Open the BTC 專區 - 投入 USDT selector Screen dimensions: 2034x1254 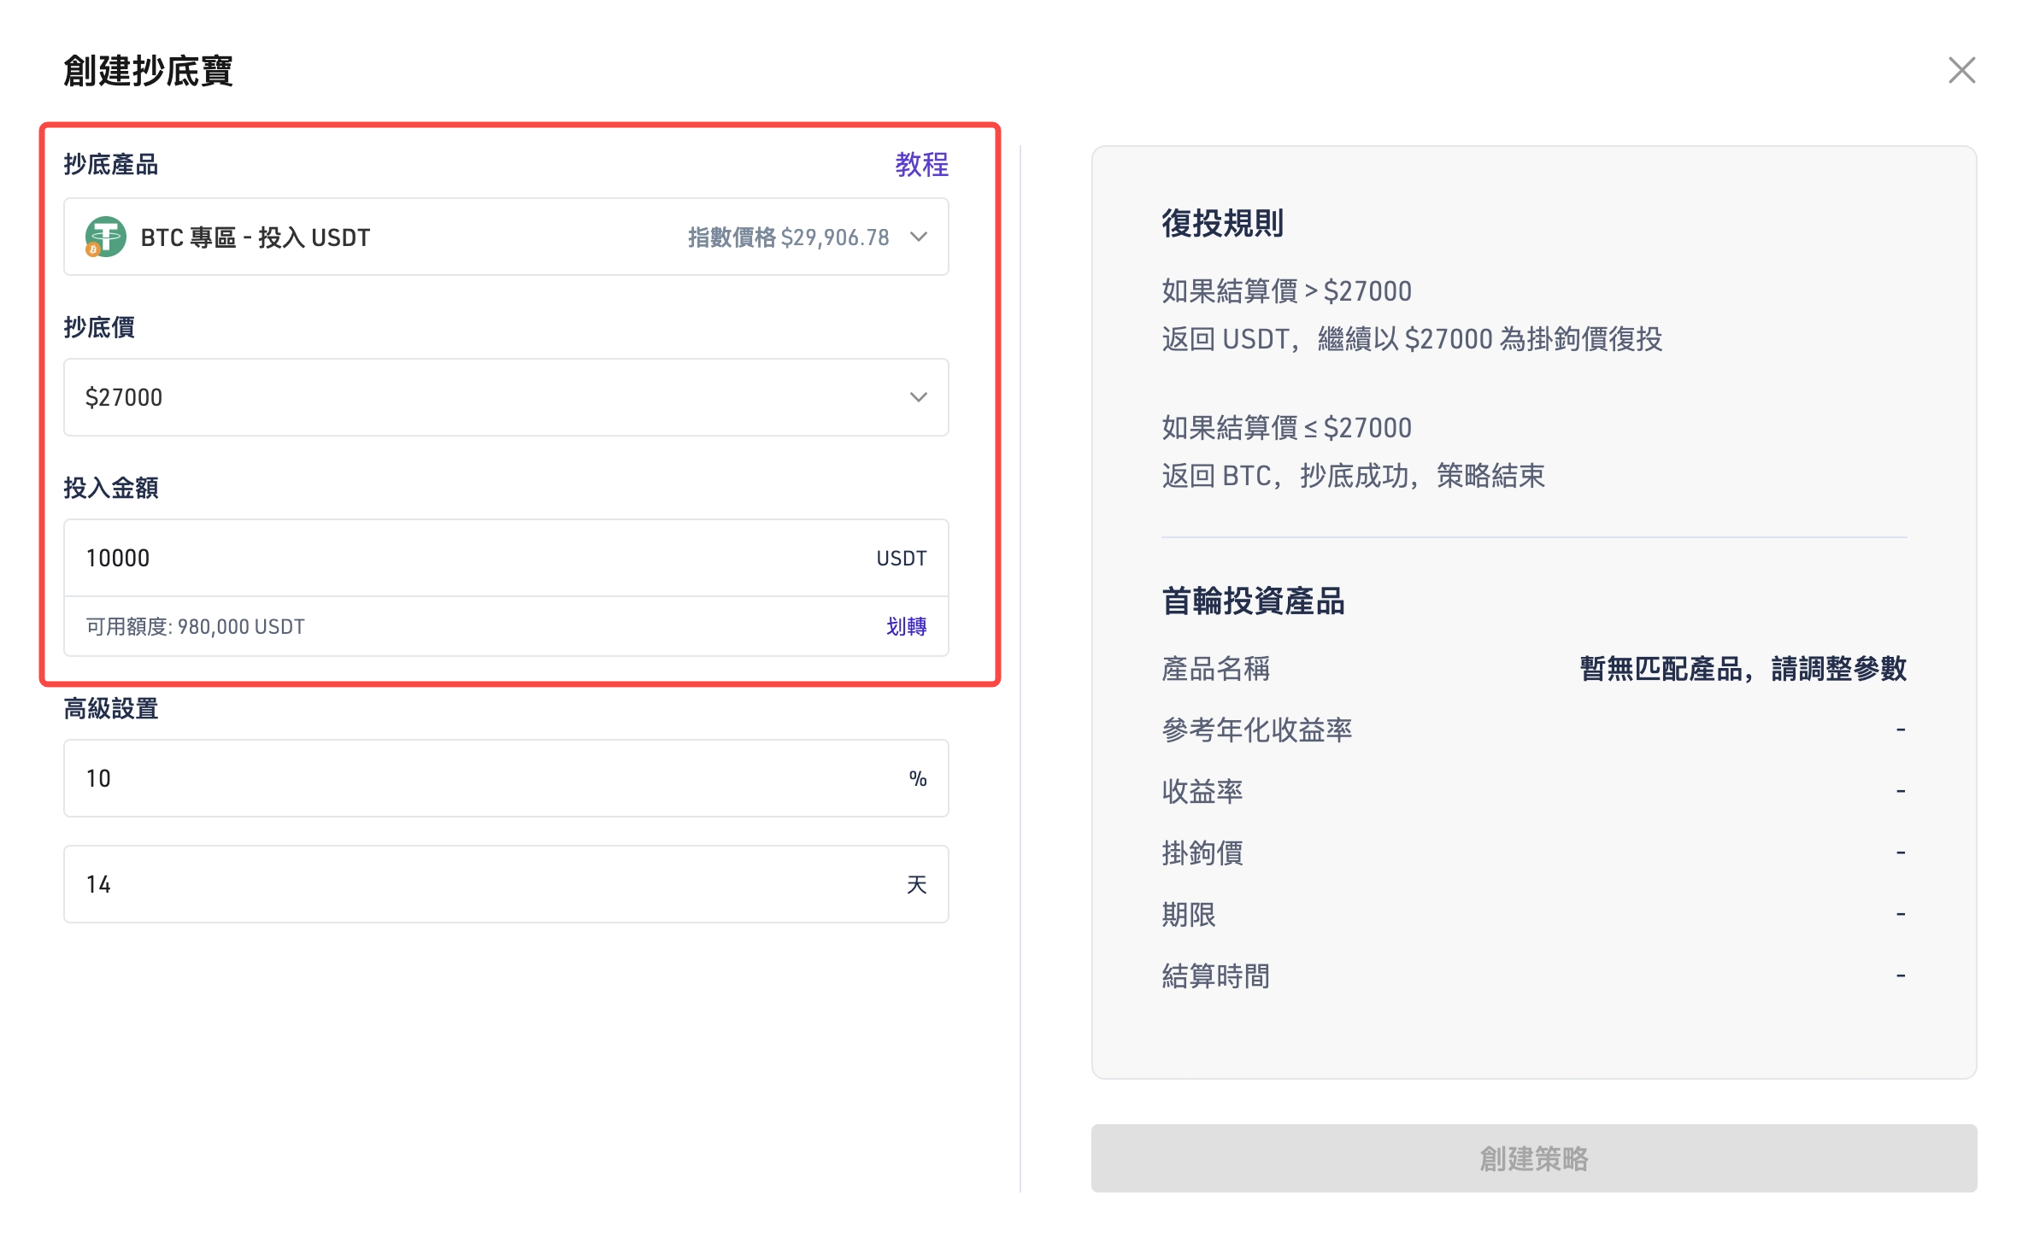(x=255, y=237)
